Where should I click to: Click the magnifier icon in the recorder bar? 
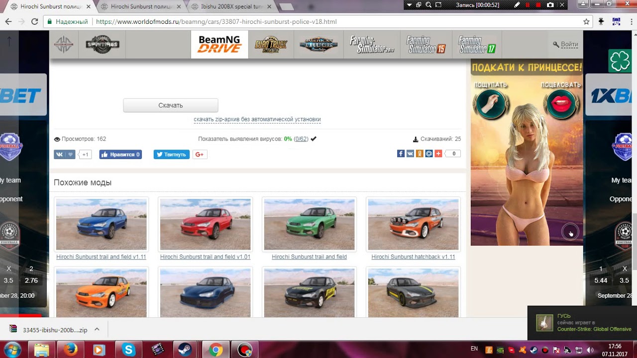pyautogui.click(x=428, y=4)
